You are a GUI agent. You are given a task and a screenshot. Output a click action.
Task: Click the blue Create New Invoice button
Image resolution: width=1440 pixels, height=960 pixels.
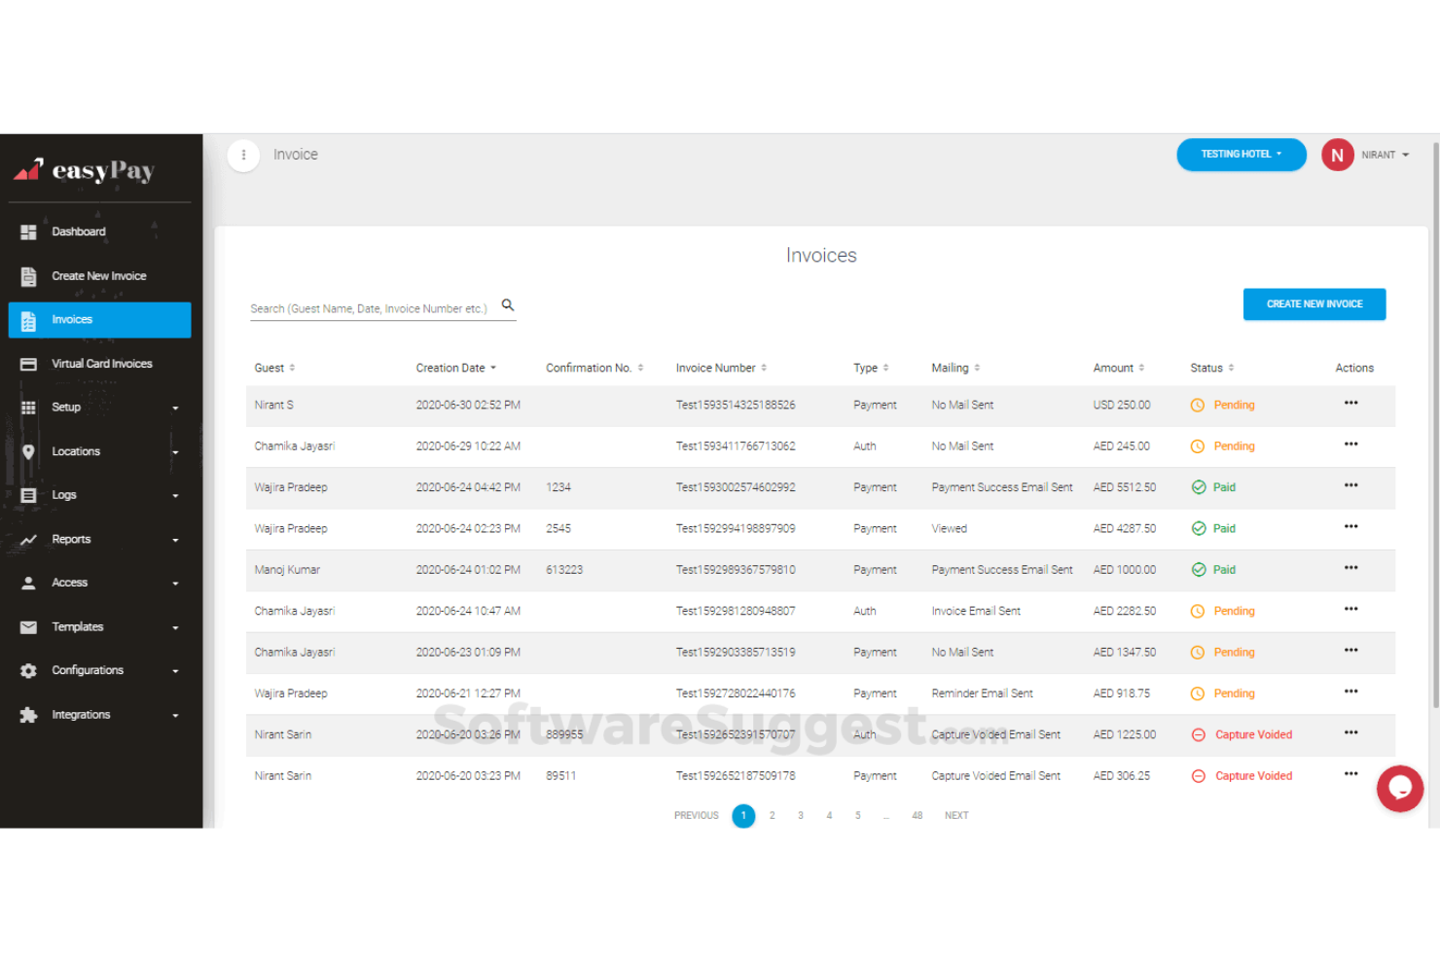(x=1314, y=304)
